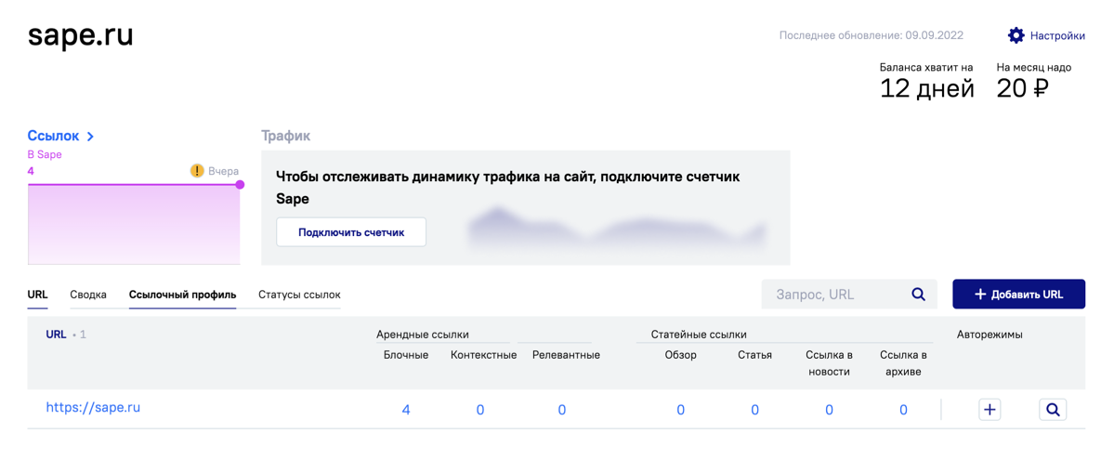Click Блочные count 4 for sape.ru
1101x460 pixels.
406,410
